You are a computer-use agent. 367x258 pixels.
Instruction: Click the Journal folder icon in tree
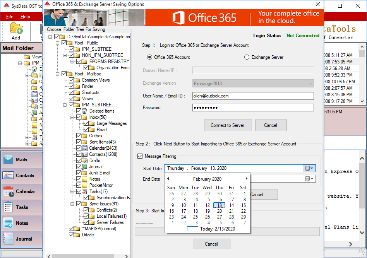click(x=84, y=167)
